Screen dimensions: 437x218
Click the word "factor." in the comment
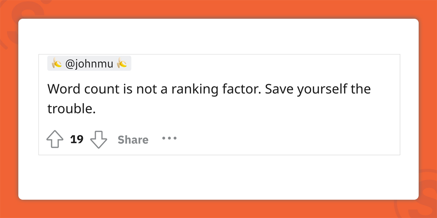[x=241, y=89]
